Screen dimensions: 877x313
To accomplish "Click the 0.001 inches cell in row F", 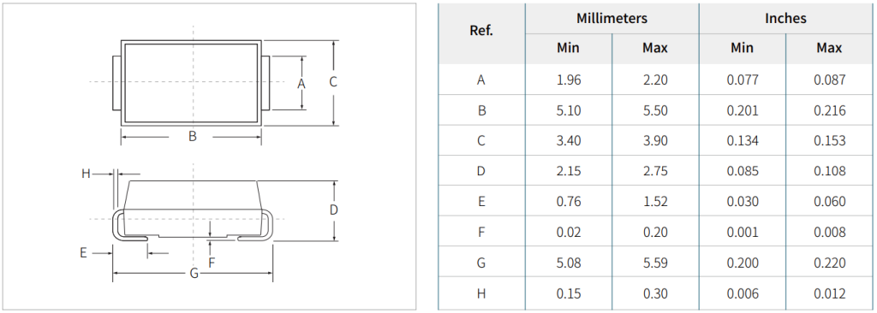I will click(x=743, y=232).
